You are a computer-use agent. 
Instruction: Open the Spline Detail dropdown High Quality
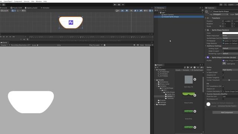[230, 70]
